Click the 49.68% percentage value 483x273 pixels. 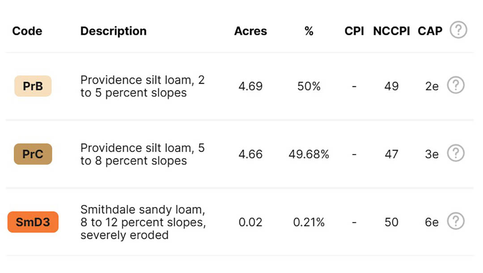click(309, 154)
